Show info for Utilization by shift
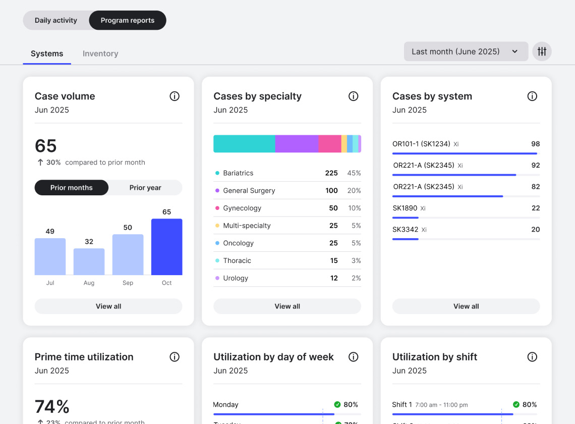The height and width of the screenshot is (424, 575). point(532,357)
